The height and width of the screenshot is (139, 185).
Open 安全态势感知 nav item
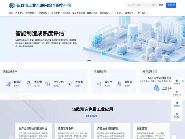pos(79,13)
